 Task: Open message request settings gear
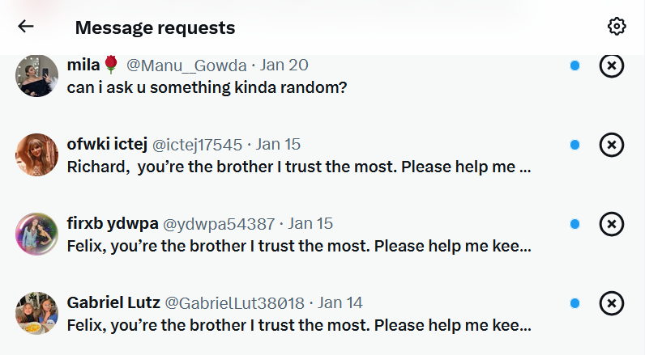[x=617, y=27]
